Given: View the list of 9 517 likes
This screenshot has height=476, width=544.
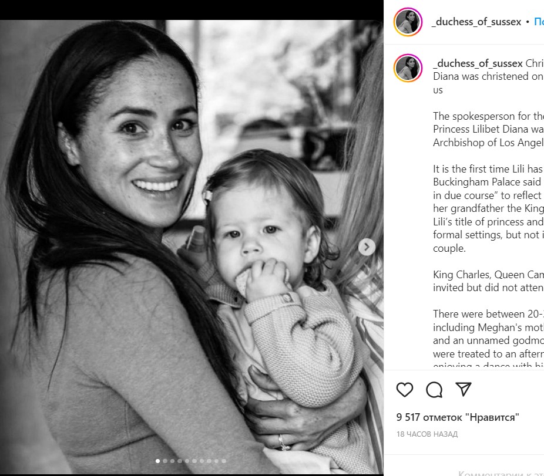Looking at the screenshot, I should click(x=458, y=417).
